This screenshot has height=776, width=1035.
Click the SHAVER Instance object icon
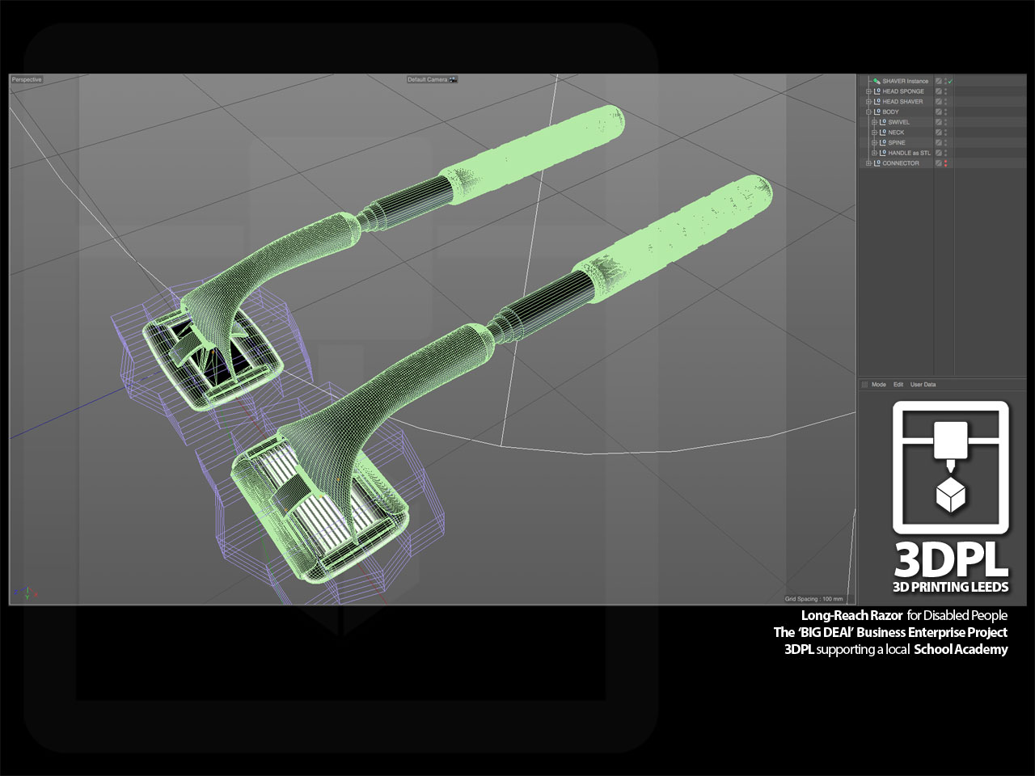pos(877,81)
